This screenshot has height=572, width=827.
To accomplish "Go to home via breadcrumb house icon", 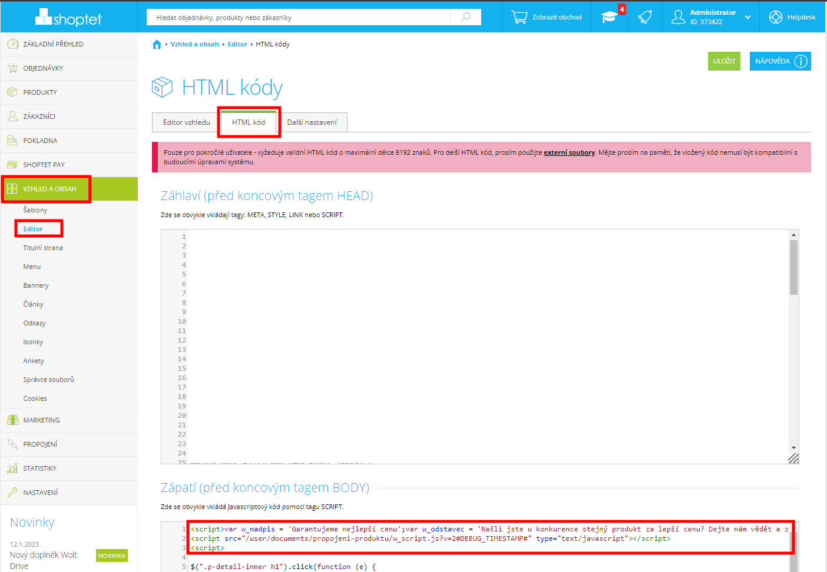I will tap(157, 44).
